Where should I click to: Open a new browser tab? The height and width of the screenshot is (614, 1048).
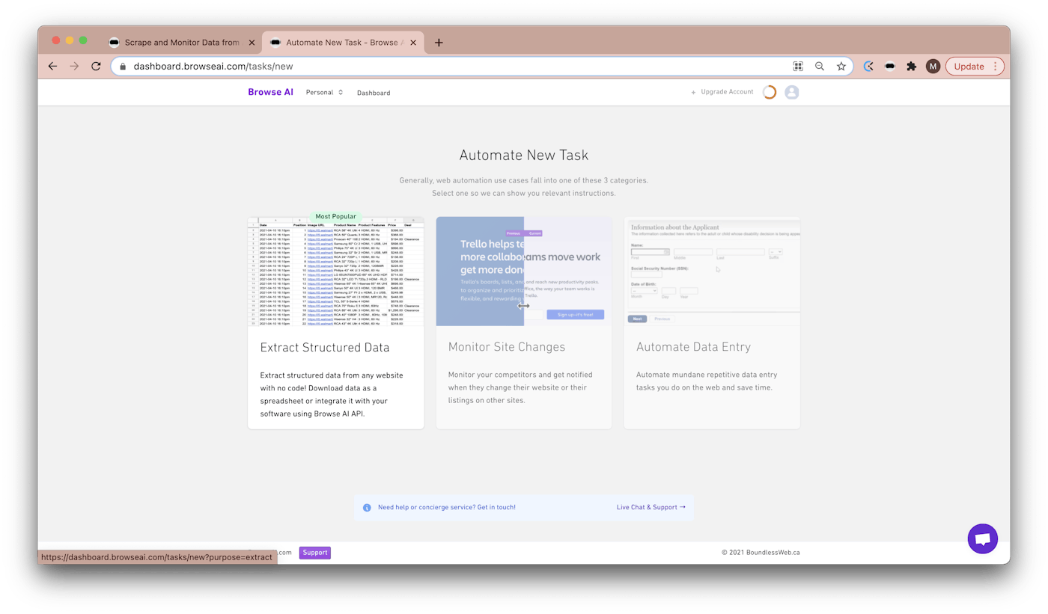[x=439, y=43]
